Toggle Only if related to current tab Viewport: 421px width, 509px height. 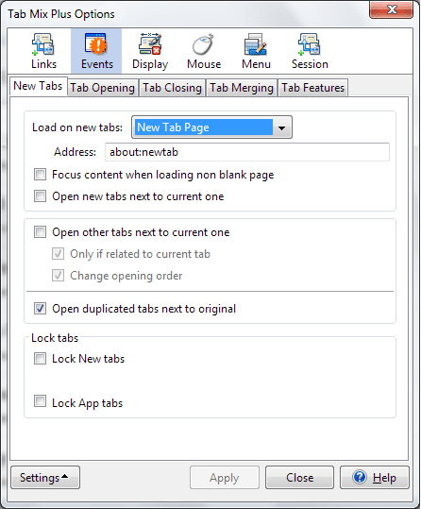click(58, 253)
